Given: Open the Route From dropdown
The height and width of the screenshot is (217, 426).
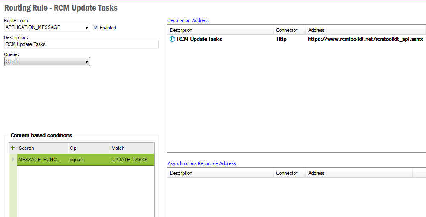Looking at the screenshot, I should click(87, 27).
